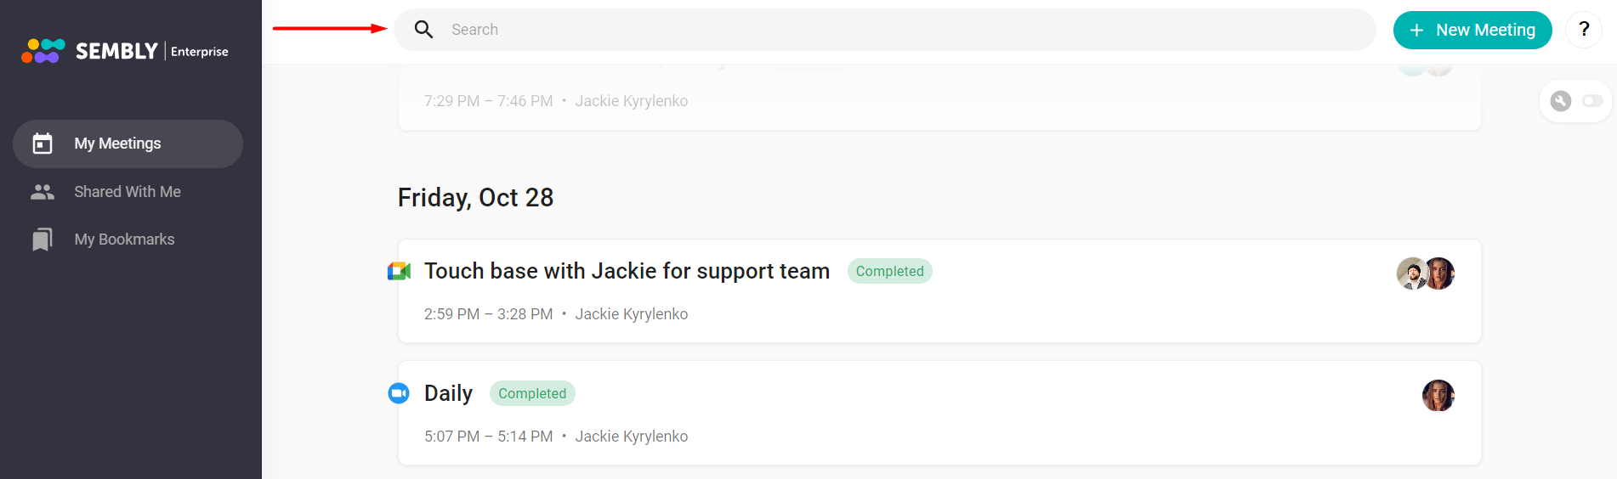Viewport: 1617px width, 479px height.
Task: Click the wrench icon near the toggle
Action: click(1561, 101)
